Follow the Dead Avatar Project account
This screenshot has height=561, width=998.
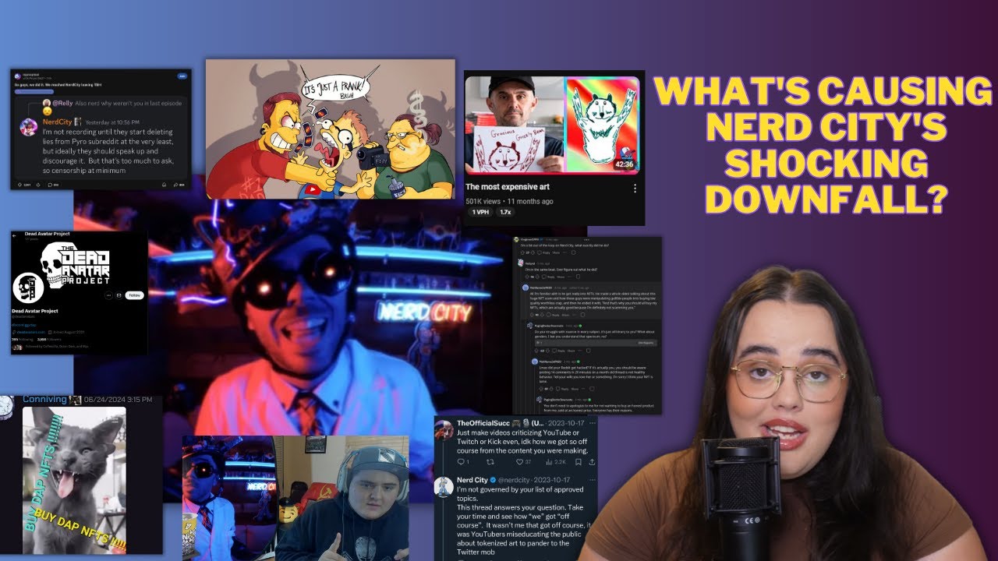pyautogui.click(x=134, y=295)
